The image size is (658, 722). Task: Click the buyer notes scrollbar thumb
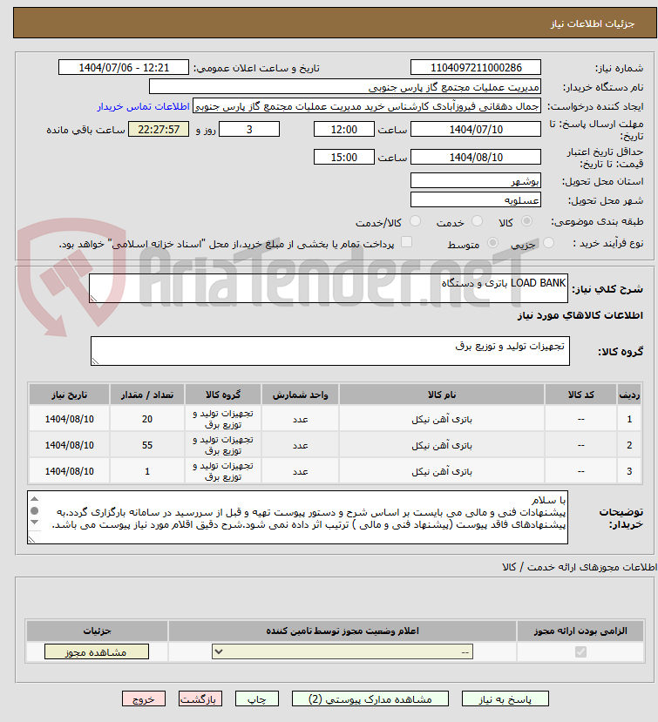click(35, 510)
